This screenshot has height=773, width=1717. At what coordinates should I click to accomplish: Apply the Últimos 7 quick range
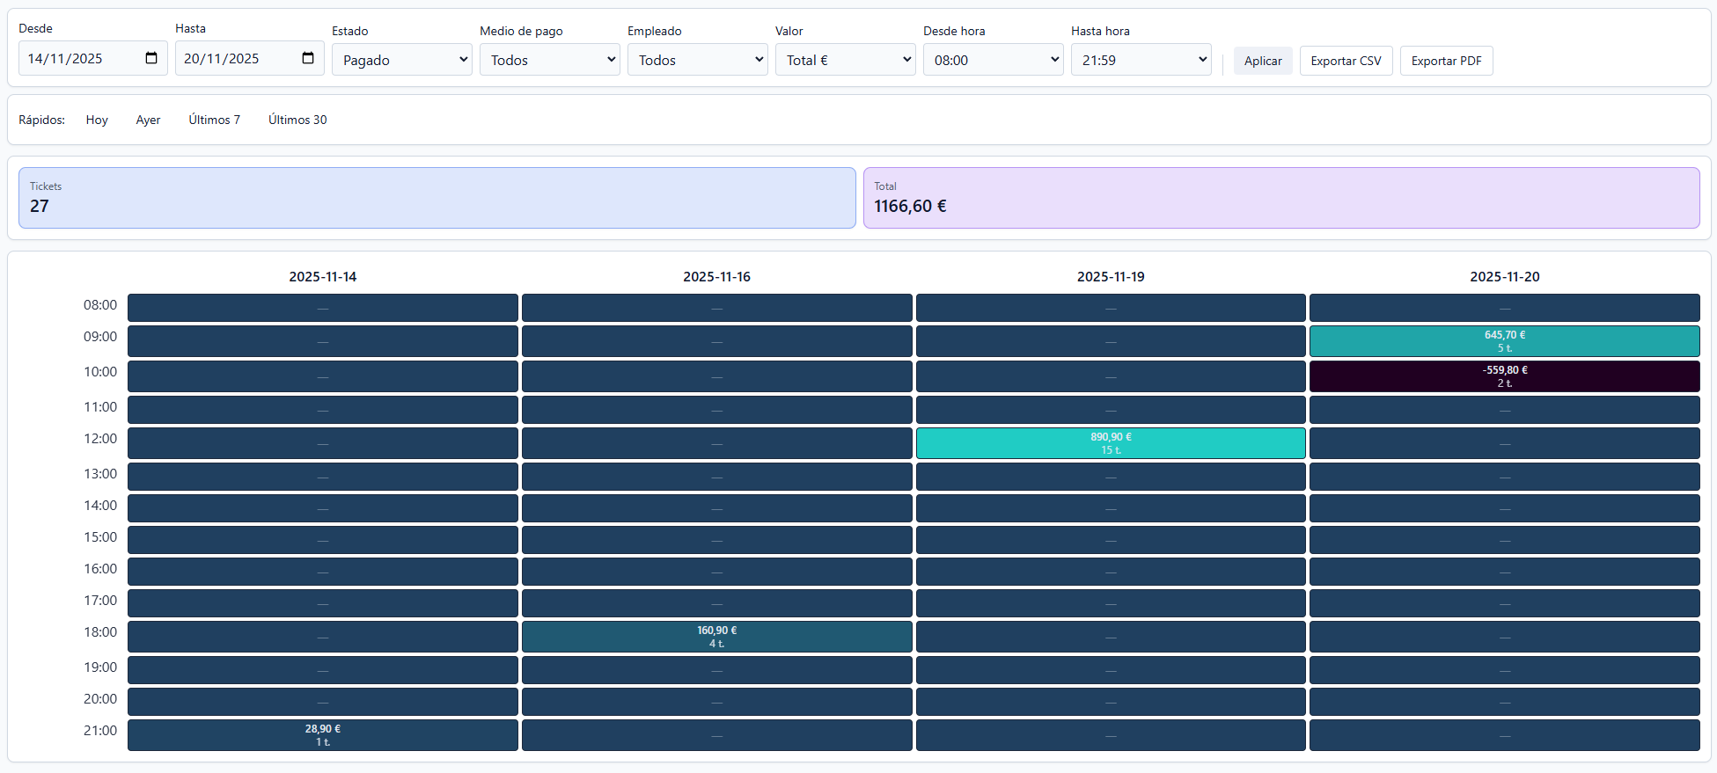[214, 120]
